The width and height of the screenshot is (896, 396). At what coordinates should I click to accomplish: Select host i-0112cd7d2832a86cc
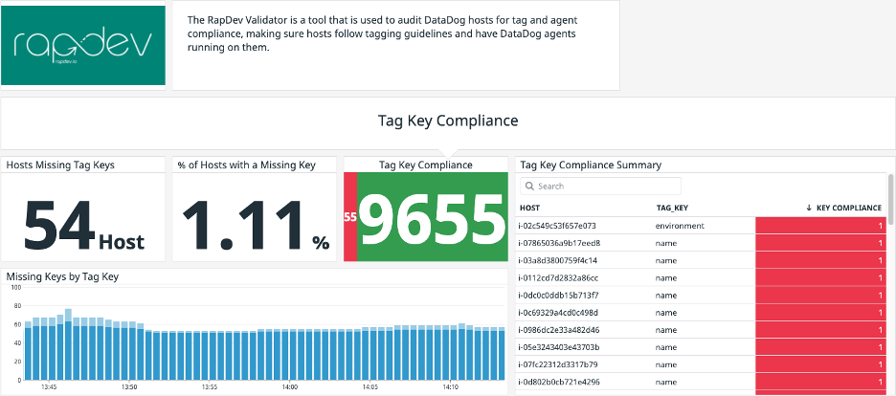point(558,278)
